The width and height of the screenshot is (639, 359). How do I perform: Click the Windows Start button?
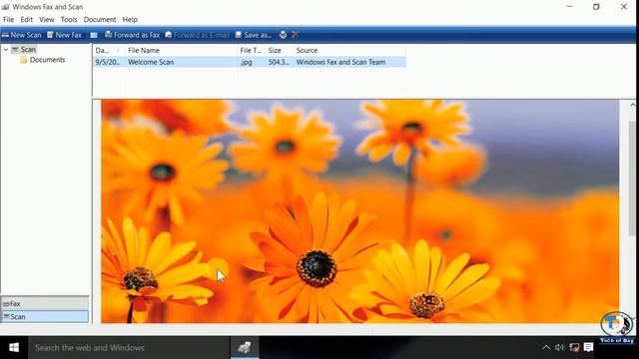point(14,347)
